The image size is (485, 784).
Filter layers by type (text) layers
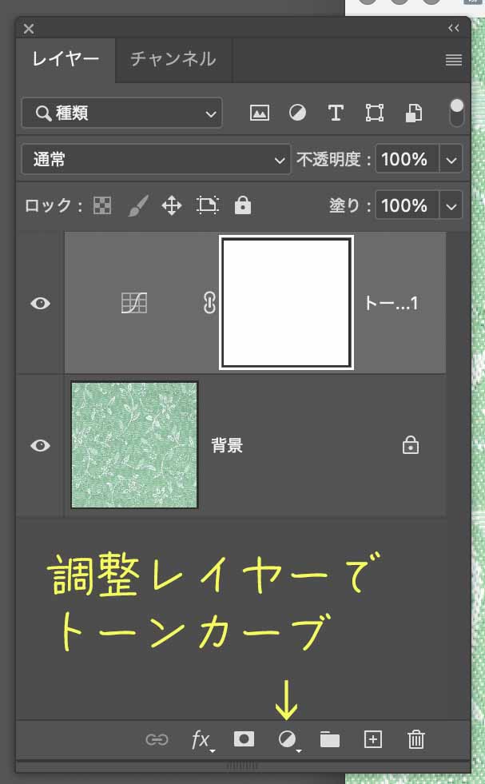pyautogui.click(x=336, y=113)
